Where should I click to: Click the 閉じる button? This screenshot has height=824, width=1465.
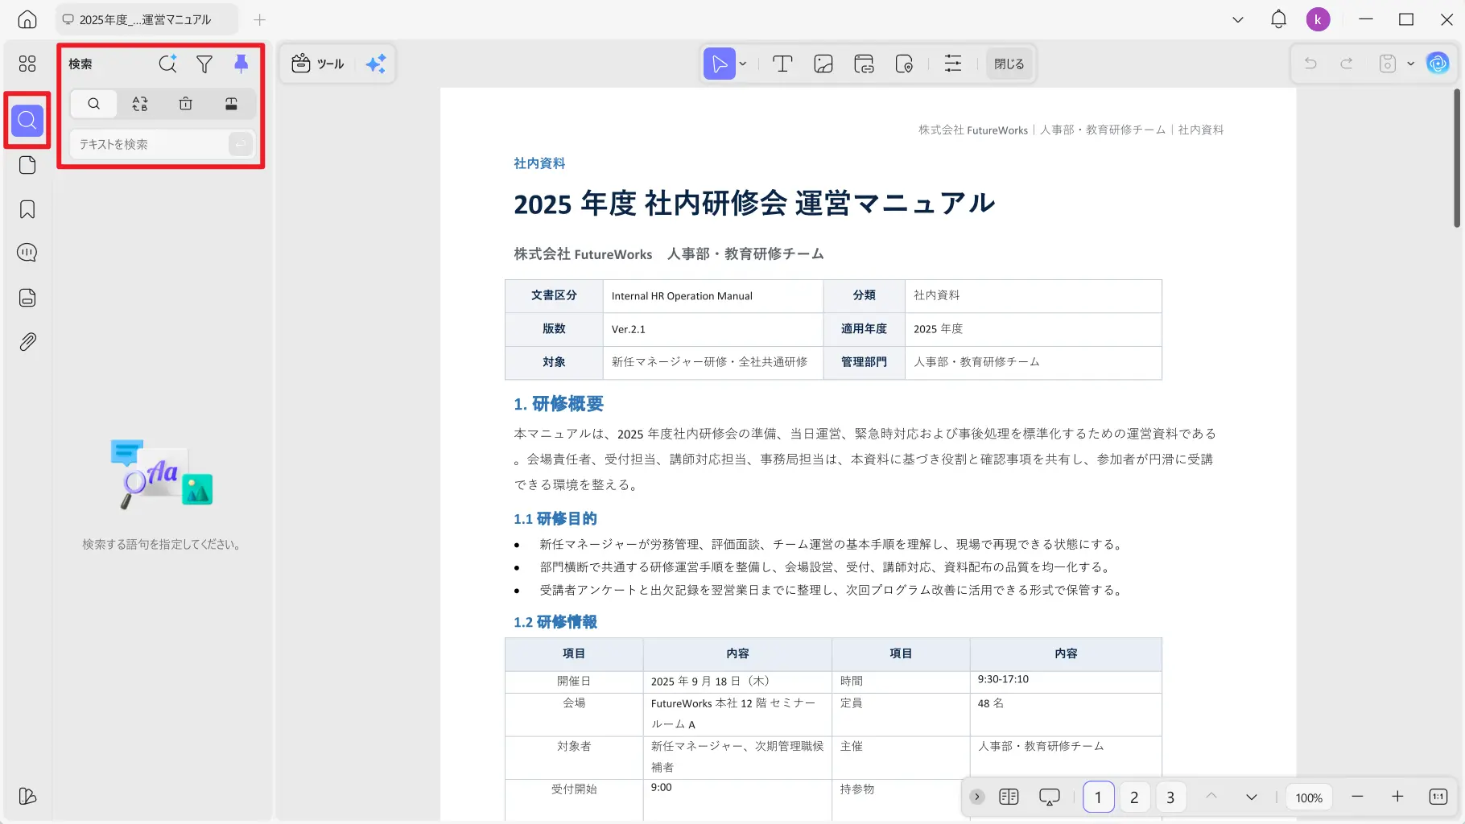pos(1009,64)
